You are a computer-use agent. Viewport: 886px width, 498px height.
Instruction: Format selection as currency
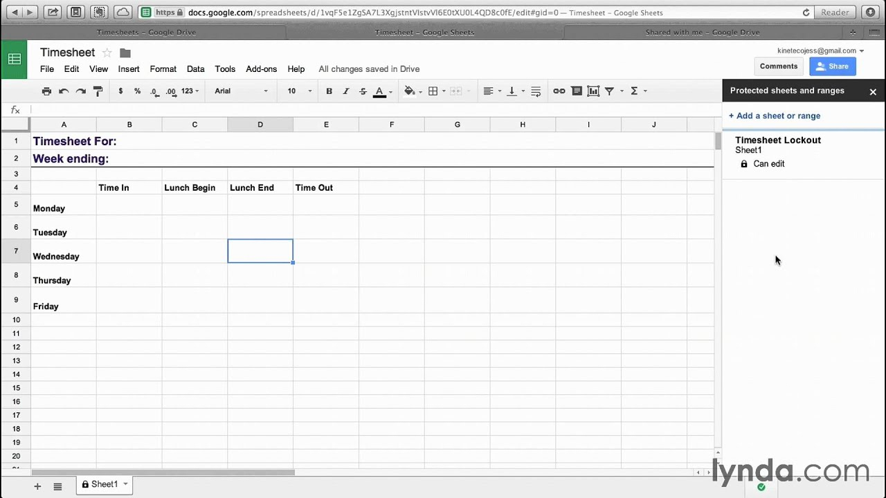tap(120, 91)
